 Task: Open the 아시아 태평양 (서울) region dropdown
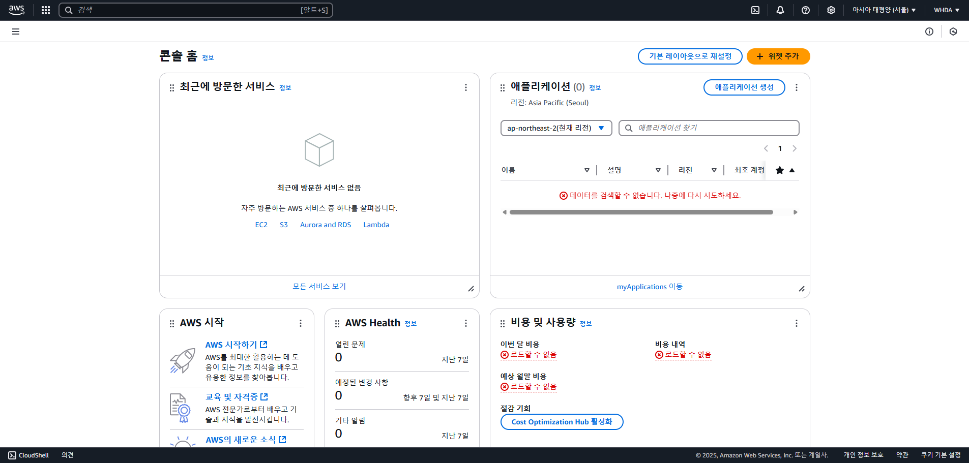(884, 10)
